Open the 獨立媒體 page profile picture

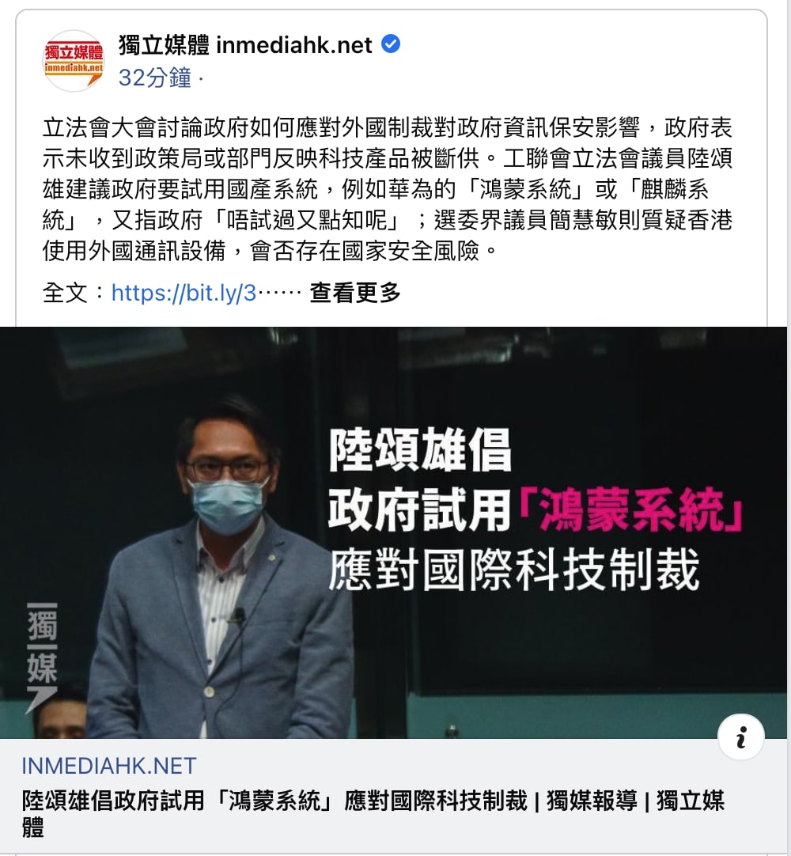point(74,61)
